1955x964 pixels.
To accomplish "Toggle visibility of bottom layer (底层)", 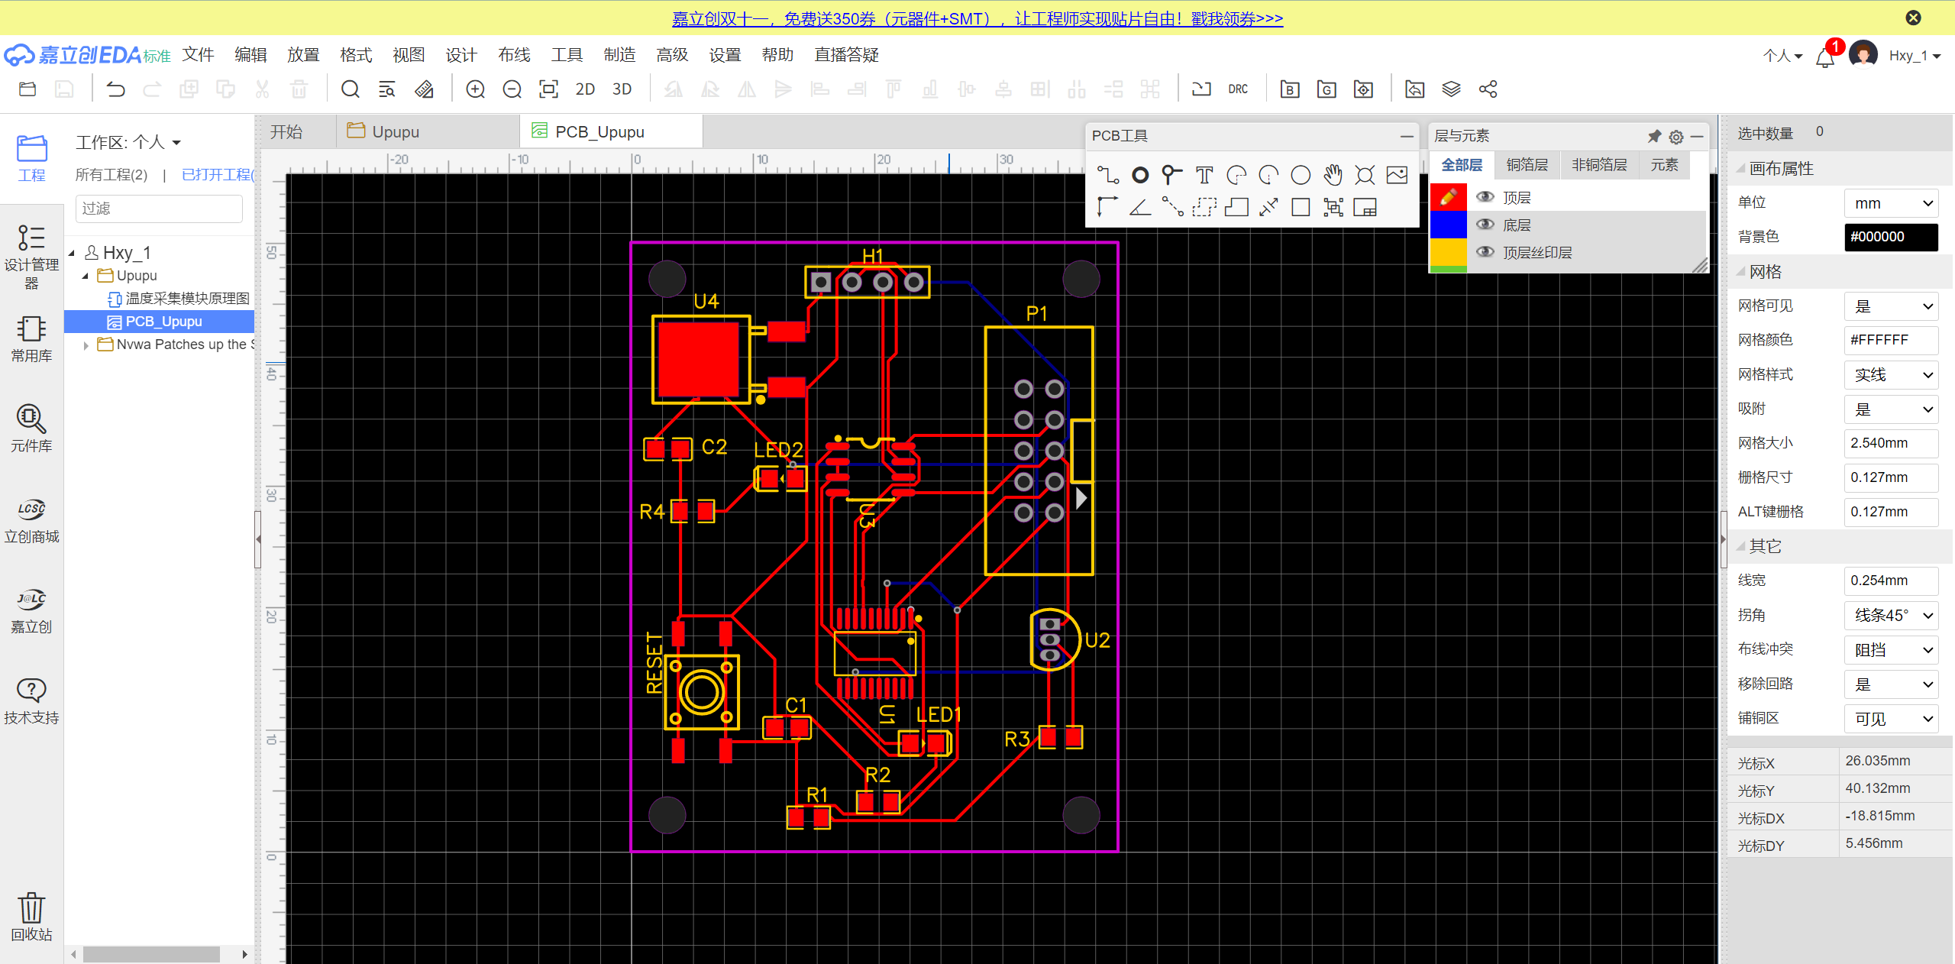I will tap(1485, 225).
